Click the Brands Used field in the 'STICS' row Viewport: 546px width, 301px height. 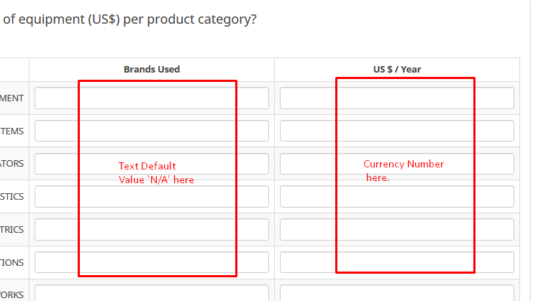click(x=151, y=197)
